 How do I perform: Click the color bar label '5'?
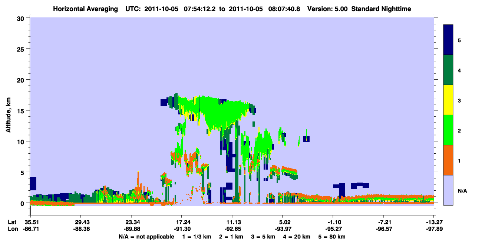(x=459, y=40)
